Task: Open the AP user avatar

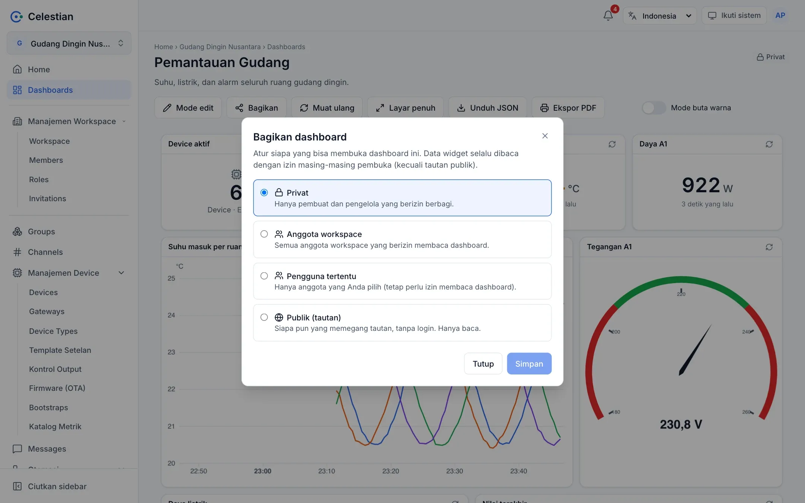Action: coord(780,16)
